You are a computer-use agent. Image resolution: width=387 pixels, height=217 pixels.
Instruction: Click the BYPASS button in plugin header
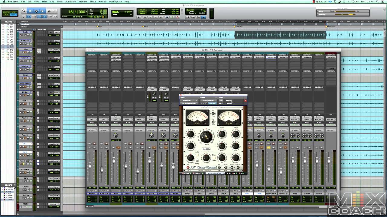click(229, 100)
